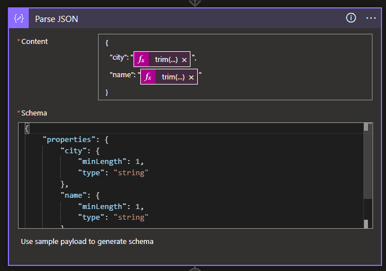Remove the city trim expression token
The image size is (386, 271).
click(184, 60)
